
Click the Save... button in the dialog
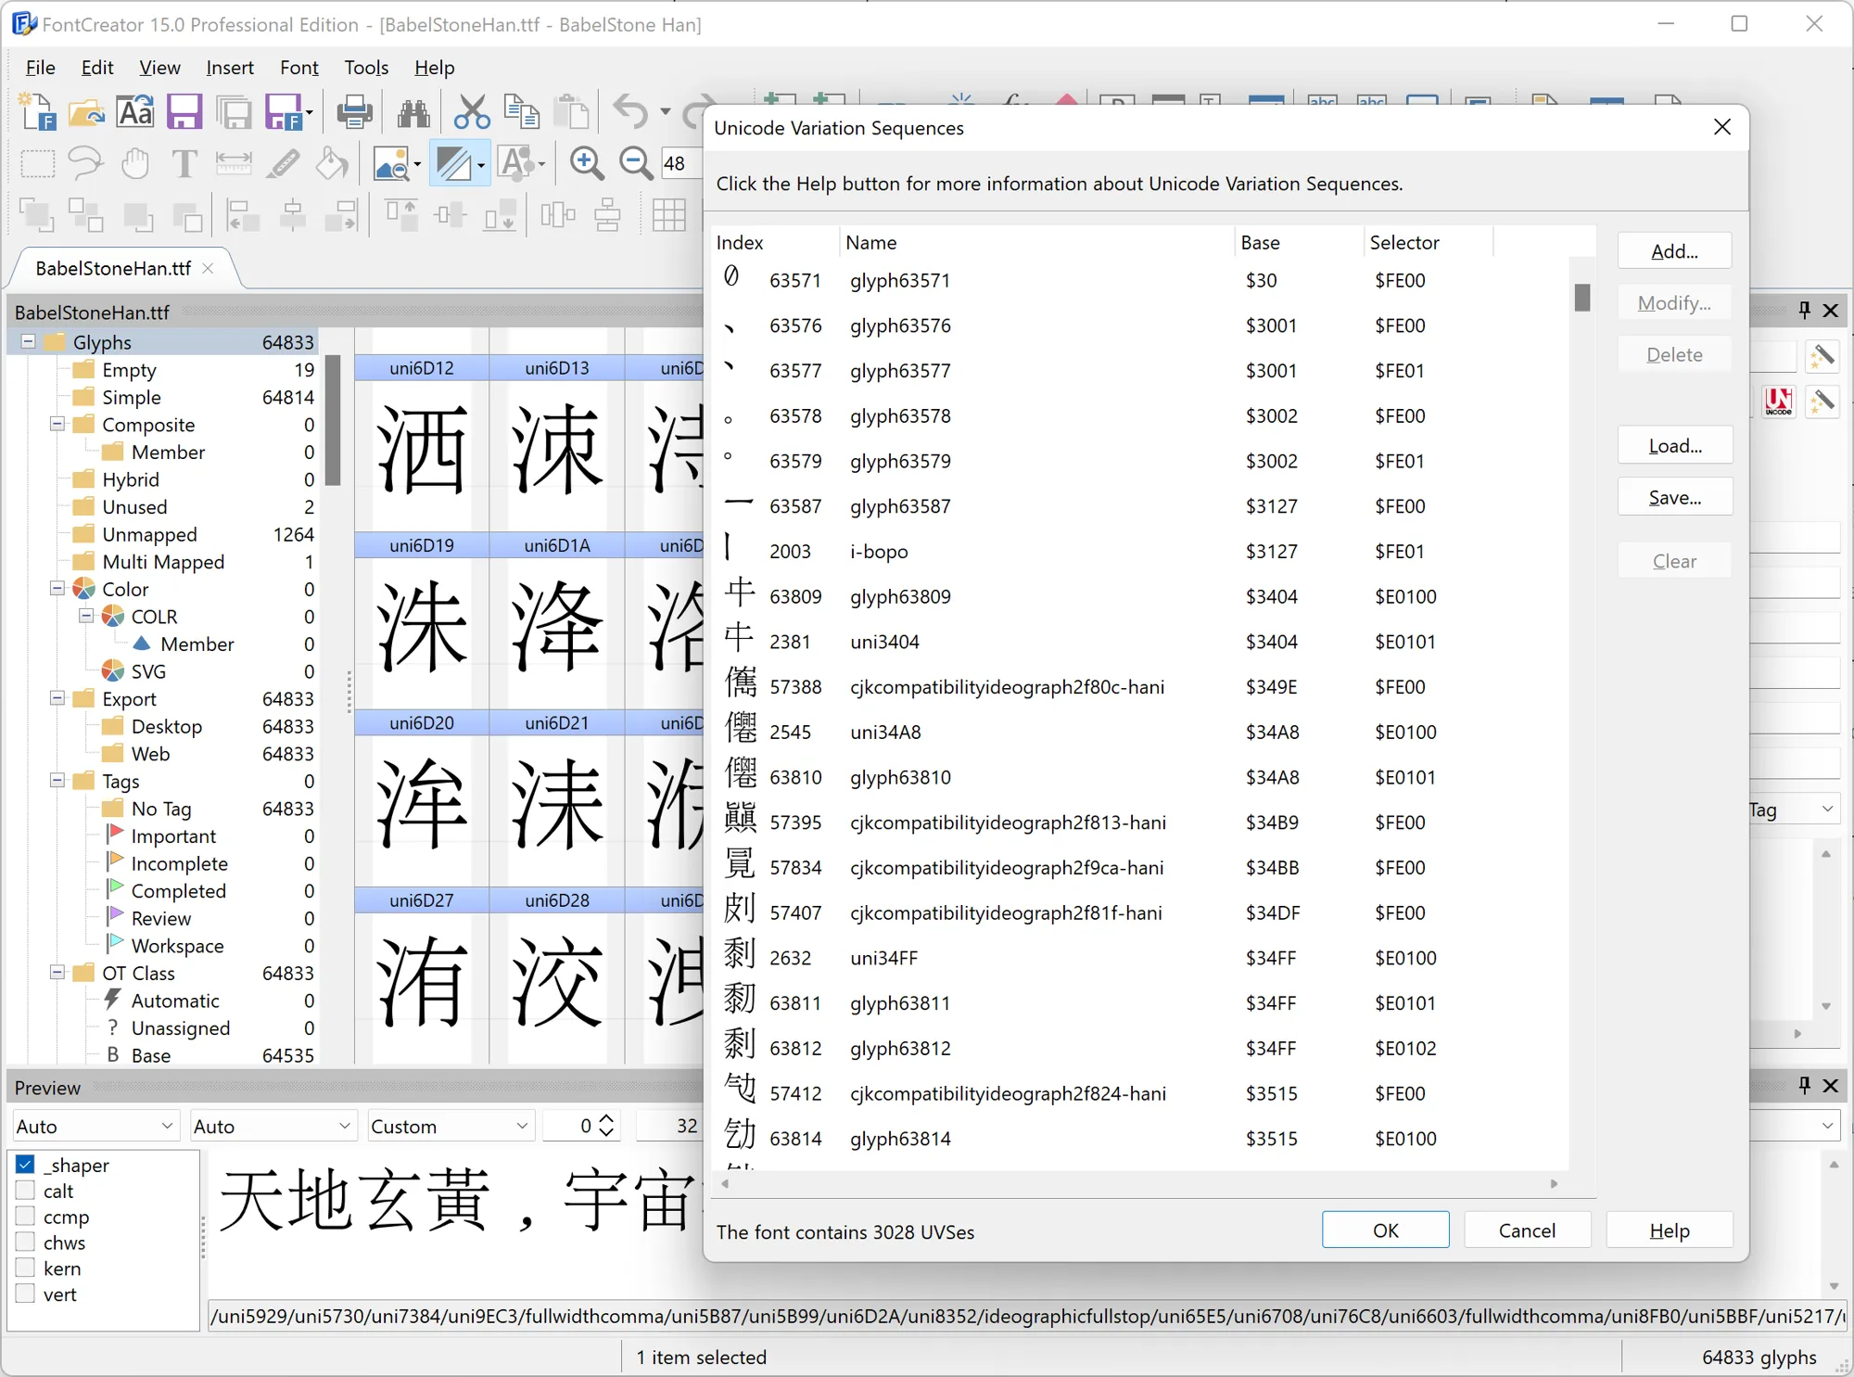[x=1674, y=497]
